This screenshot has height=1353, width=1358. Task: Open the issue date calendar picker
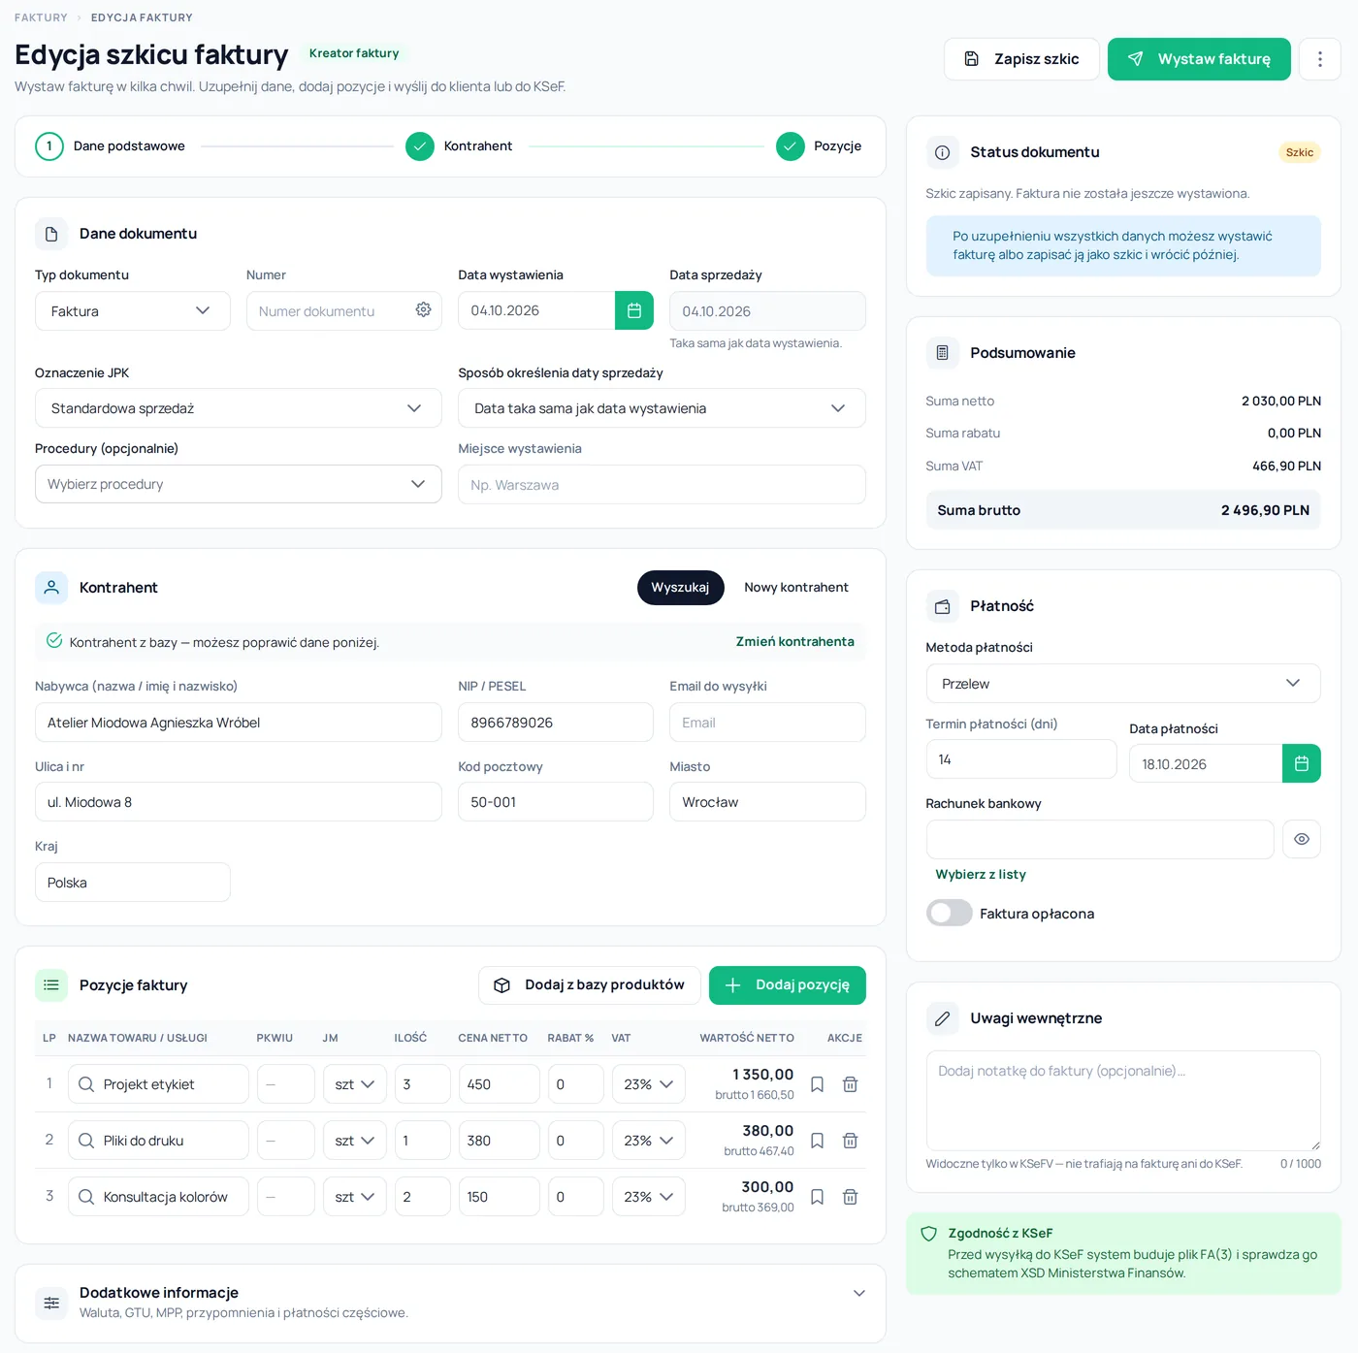(x=634, y=310)
